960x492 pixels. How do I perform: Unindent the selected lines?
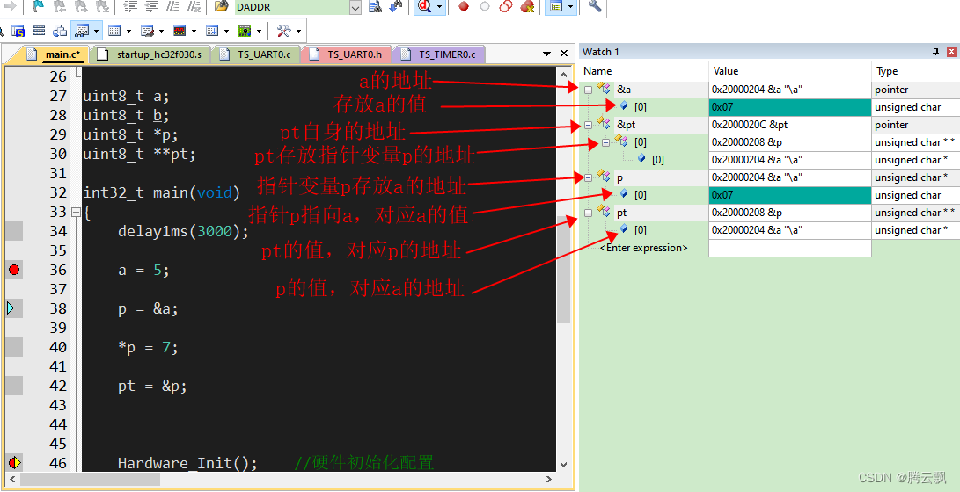152,7
